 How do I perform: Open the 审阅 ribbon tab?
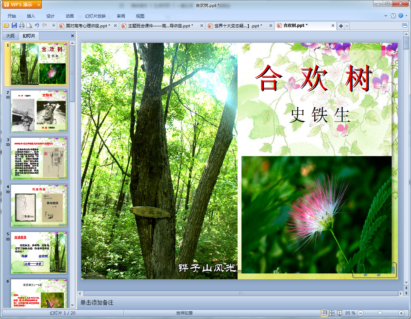pyautogui.click(x=121, y=16)
